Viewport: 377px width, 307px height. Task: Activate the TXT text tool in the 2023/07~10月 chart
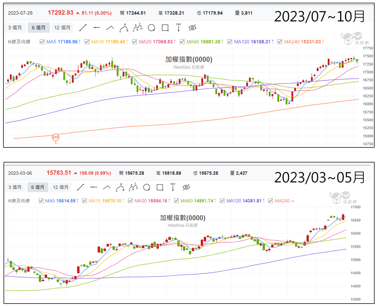(178, 27)
